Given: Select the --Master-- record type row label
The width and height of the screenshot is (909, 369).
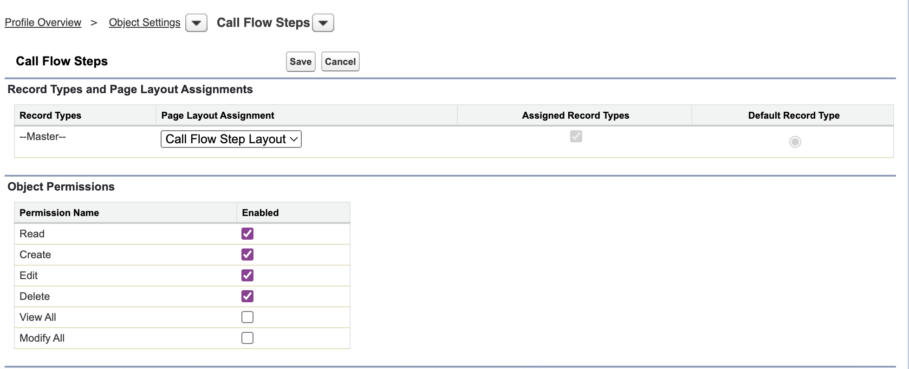Looking at the screenshot, I should pos(43,136).
